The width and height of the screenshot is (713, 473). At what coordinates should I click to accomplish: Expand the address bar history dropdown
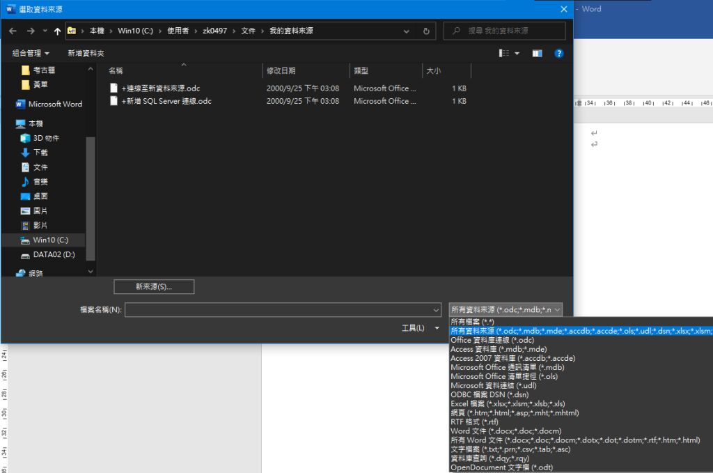[x=407, y=31]
